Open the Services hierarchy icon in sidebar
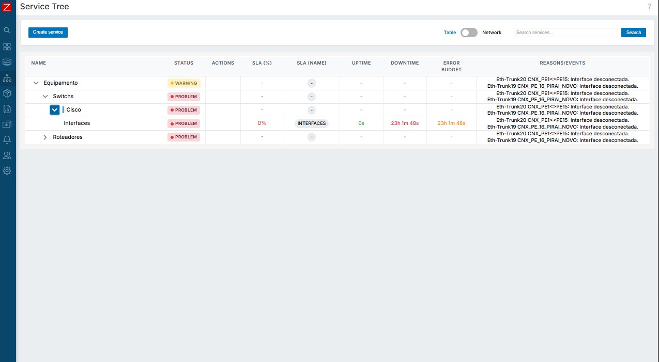Image resolution: width=659 pixels, height=362 pixels. coord(7,77)
